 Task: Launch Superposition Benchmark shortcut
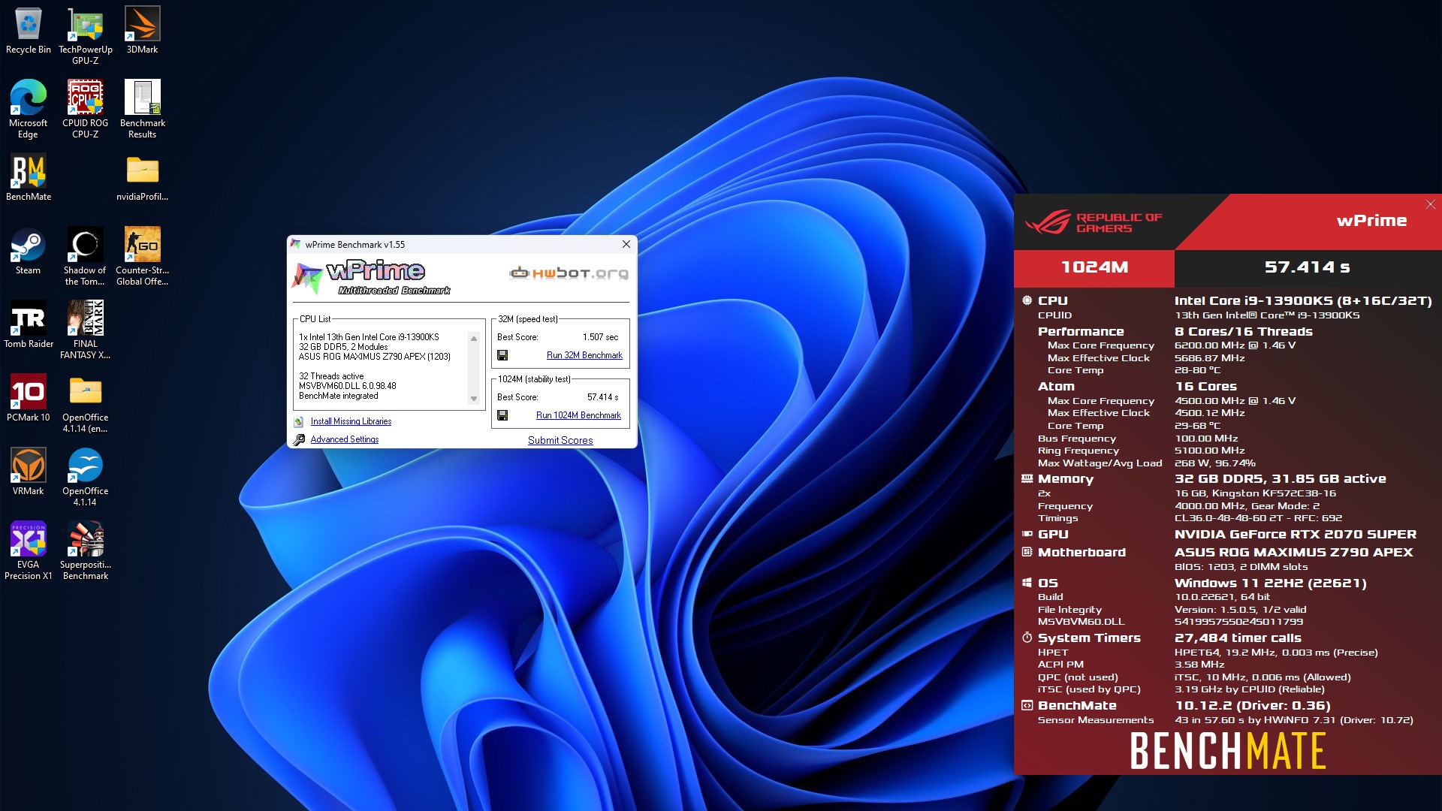pos(86,551)
